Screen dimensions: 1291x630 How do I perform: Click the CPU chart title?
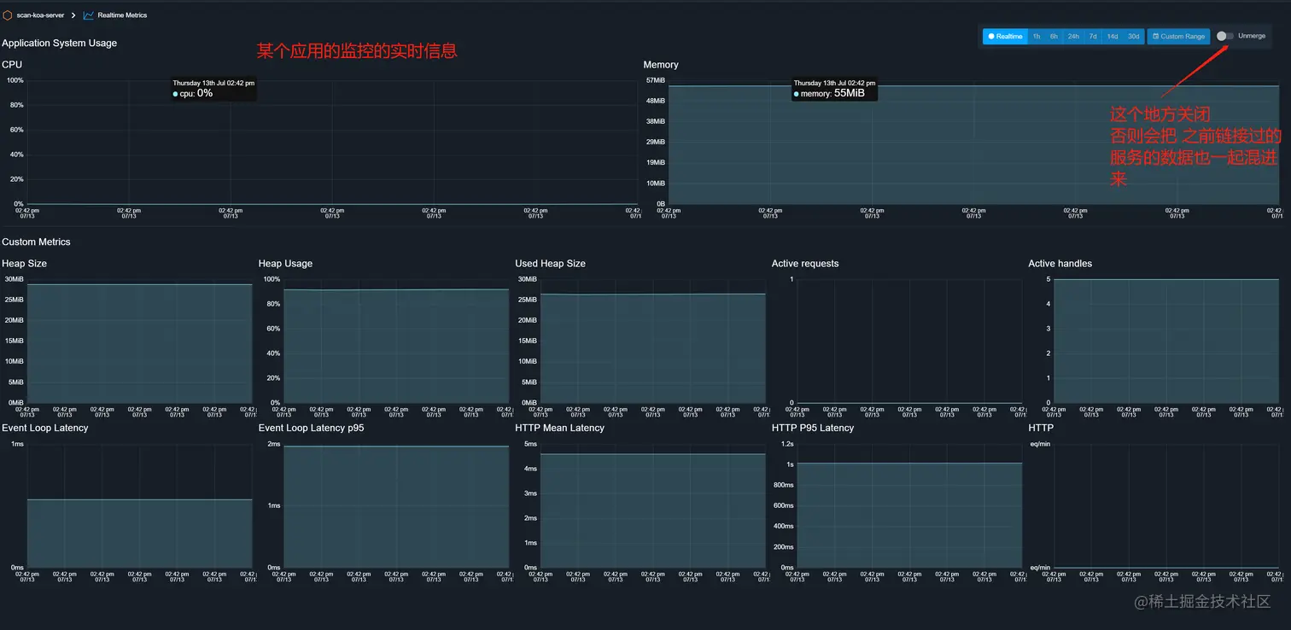tap(12, 65)
